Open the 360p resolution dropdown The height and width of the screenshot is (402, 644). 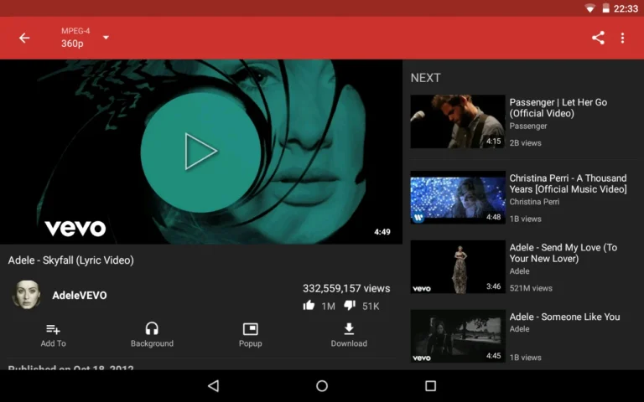[x=85, y=38]
